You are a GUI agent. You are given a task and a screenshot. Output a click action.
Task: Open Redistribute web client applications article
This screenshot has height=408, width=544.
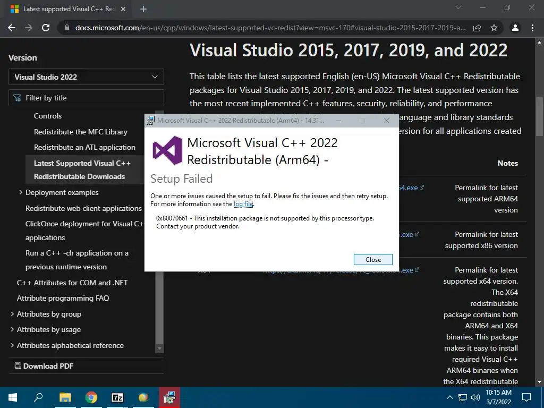coord(83,208)
